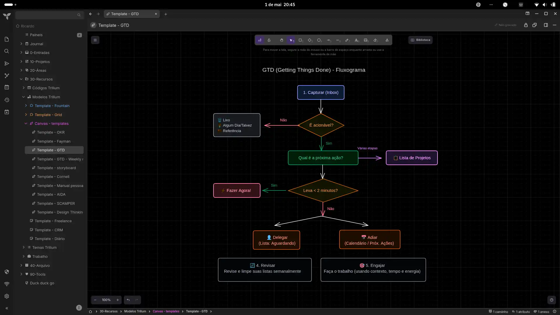Select the Eraser tool
Screen dimensions: 560x315
(375, 40)
